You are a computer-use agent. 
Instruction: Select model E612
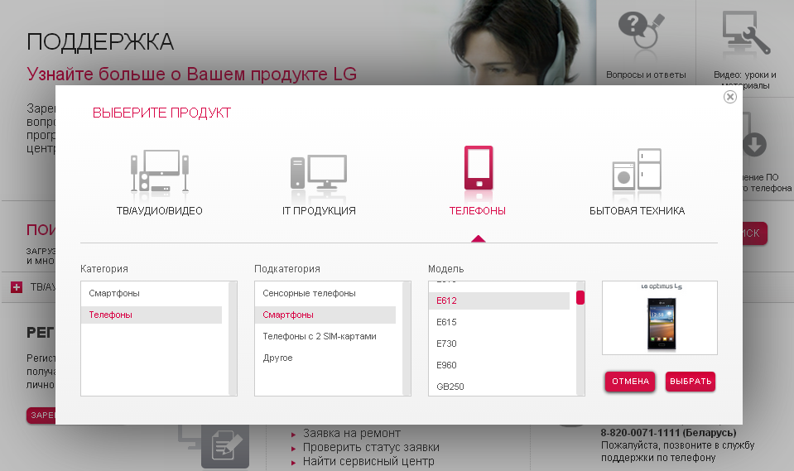[x=498, y=300]
